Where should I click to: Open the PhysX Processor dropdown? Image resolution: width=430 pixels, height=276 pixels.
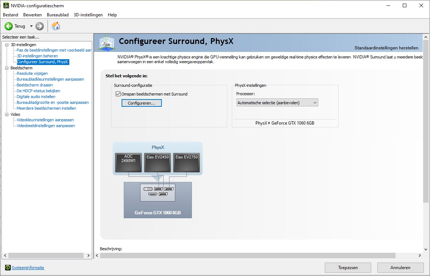point(277,103)
